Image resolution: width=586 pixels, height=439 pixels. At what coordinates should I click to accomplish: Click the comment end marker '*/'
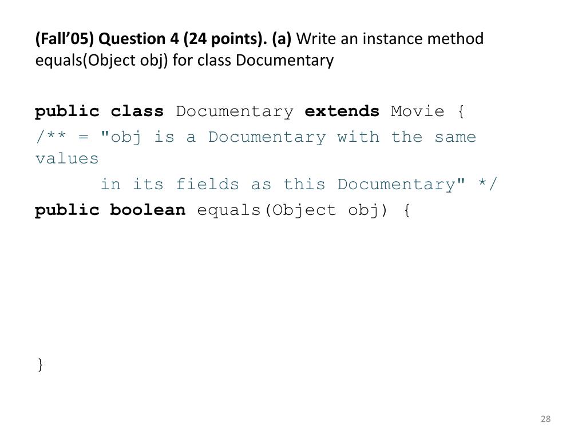tap(488, 184)
